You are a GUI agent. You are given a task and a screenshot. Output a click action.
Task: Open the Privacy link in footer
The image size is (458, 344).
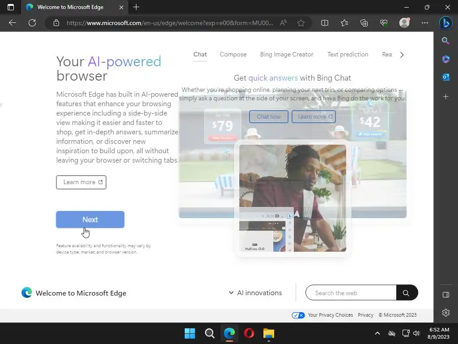tap(365, 315)
